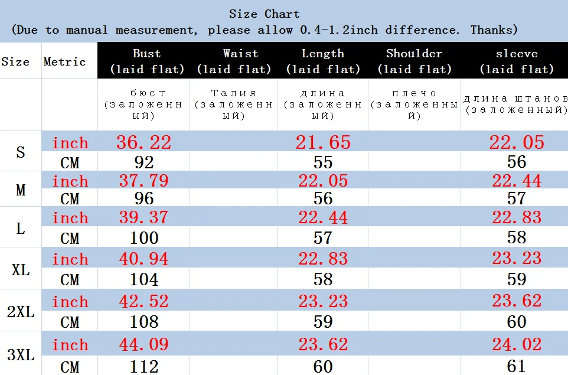Click sleeve value "61" in CM
The height and width of the screenshot is (375, 568).
(x=517, y=367)
